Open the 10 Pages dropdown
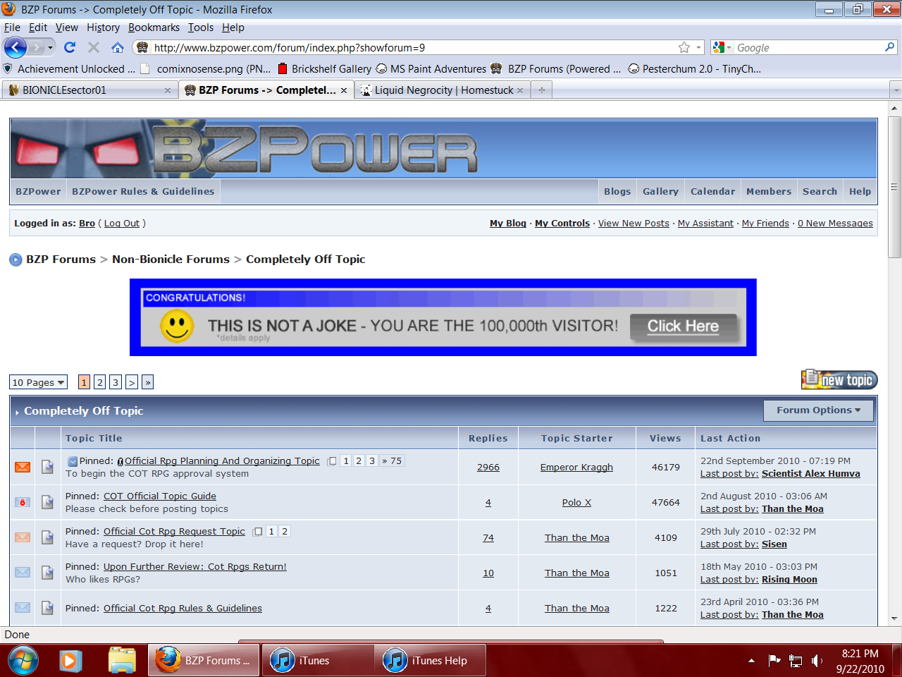The image size is (902, 677). point(38,382)
